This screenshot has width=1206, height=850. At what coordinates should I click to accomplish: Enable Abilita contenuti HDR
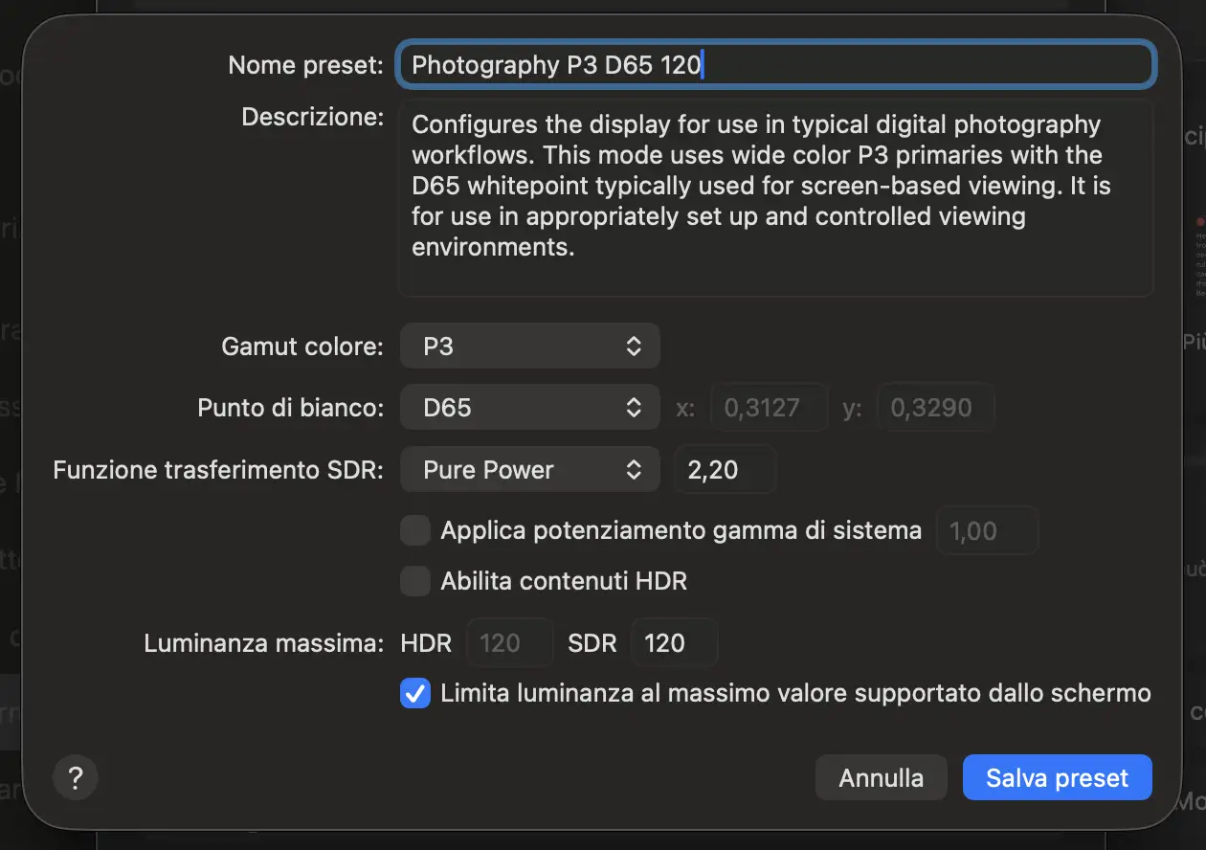coord(414,581)
